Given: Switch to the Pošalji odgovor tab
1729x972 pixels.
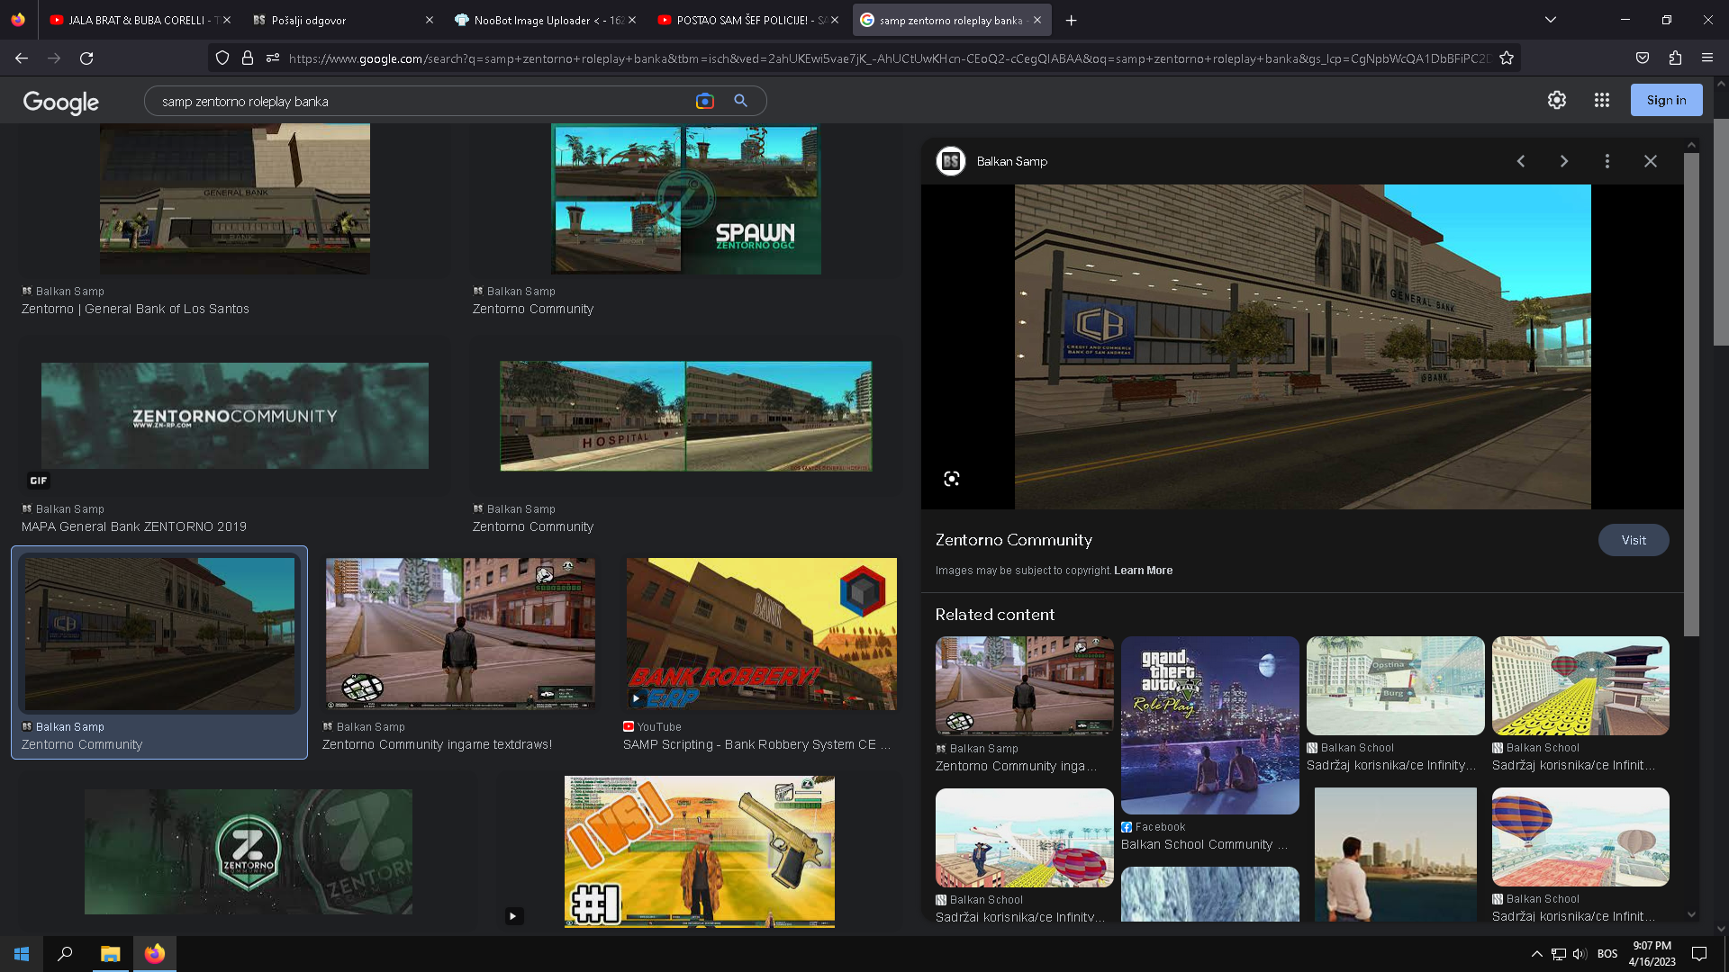Looking at the screenshot, I should (342, 20).
